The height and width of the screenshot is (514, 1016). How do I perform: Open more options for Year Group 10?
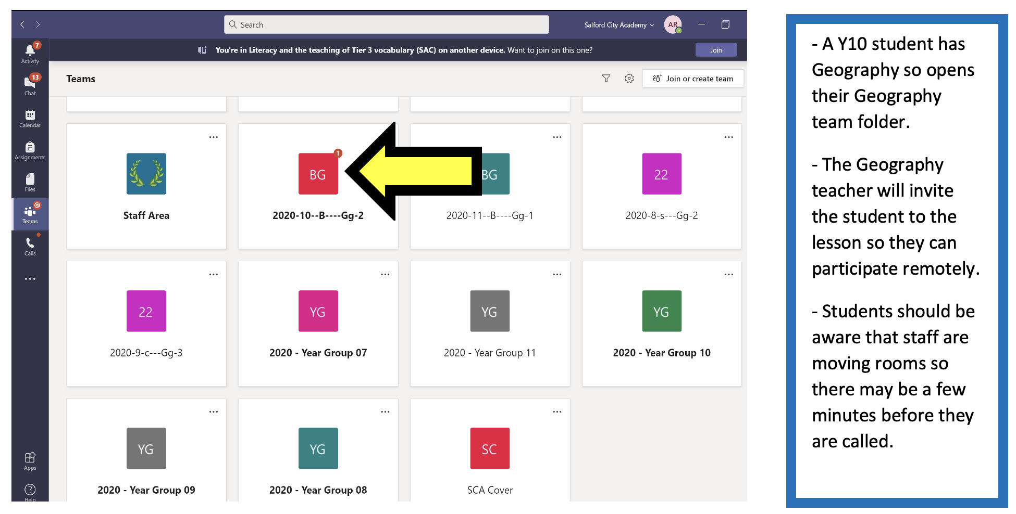click(x=729, y=275)
